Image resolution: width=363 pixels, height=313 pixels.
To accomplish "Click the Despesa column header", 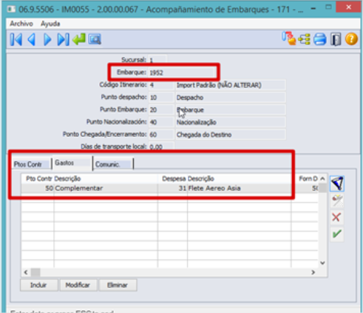I will point(174,178).
